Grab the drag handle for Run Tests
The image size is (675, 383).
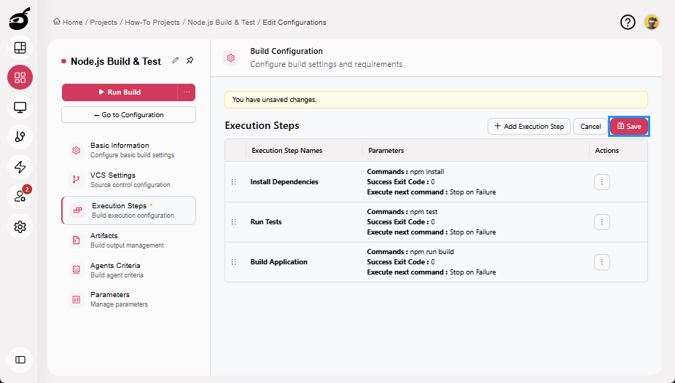coord(234,222)
